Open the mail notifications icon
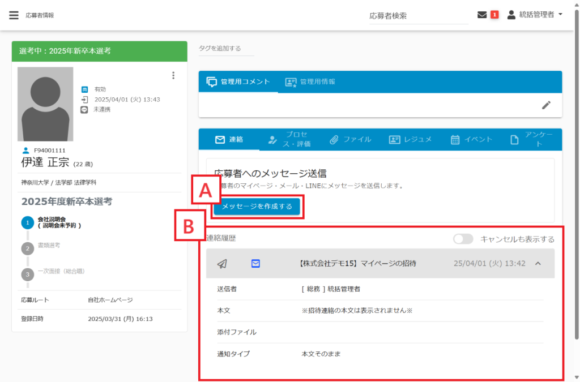Image resolution: width=580 pixels, height=382 pixels. [x=482, y=15]
